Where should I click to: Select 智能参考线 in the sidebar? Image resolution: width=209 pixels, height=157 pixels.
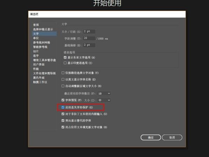point(40,47)
